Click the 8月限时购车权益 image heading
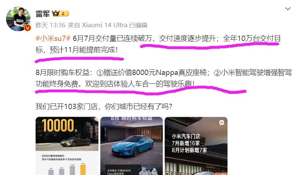The image size is (293, 175). pos(132,118)
